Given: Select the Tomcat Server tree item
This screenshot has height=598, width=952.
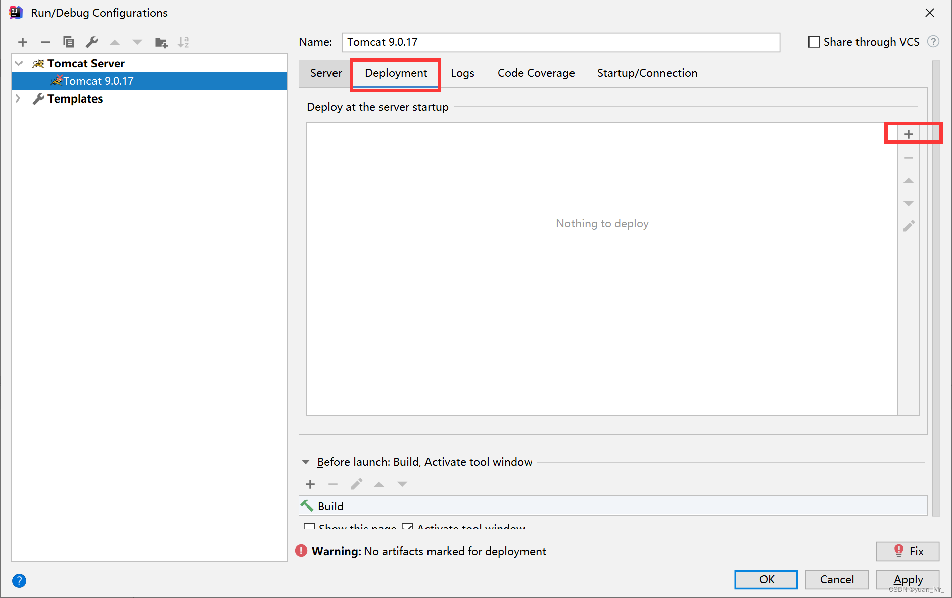Looking at the screenshot, I should pyautogui.click(x=150, y=63).
